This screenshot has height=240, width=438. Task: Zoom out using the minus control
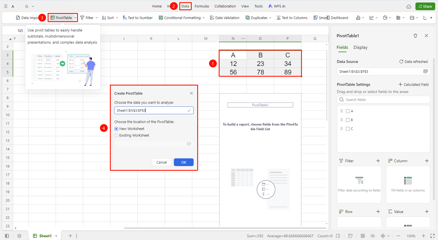point(398,236)
